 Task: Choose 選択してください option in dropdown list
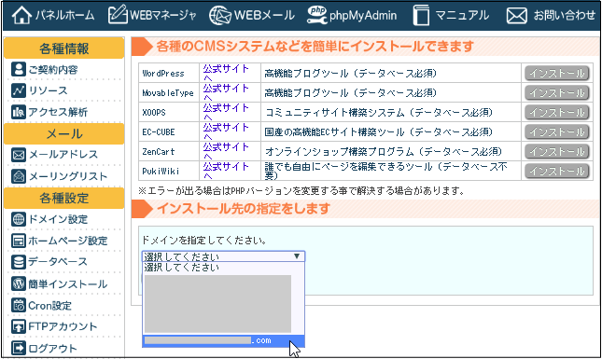tap(223, 268)
